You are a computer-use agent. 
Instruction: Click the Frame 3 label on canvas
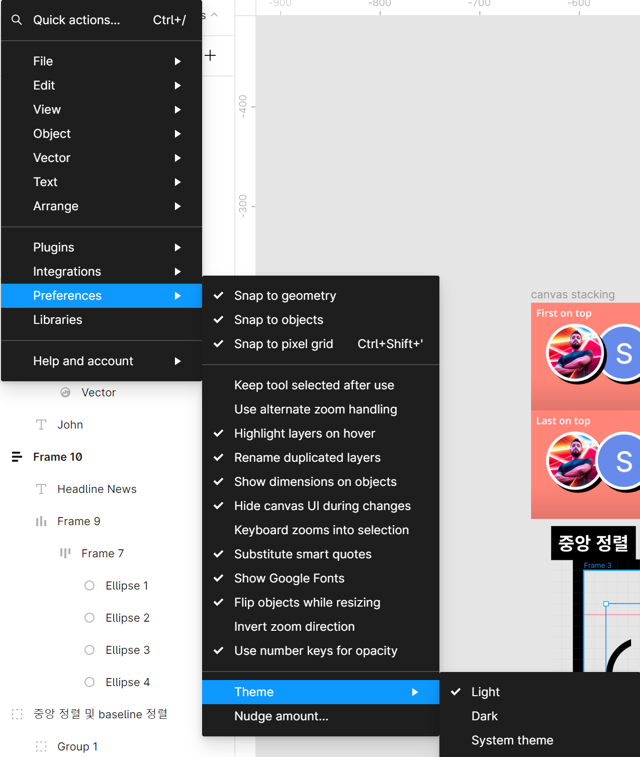(x=597, y=565)
